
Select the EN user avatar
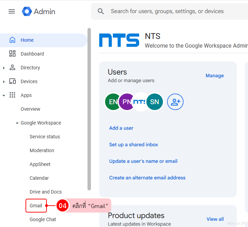(x=112, y=102)
